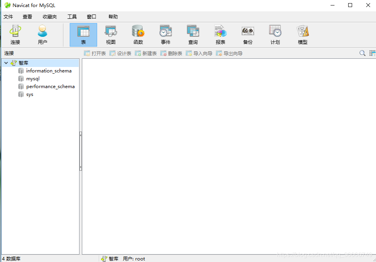Click the 连接 (Connection) toolbar icon
376x262 pixels.
[x=15, y=34]
